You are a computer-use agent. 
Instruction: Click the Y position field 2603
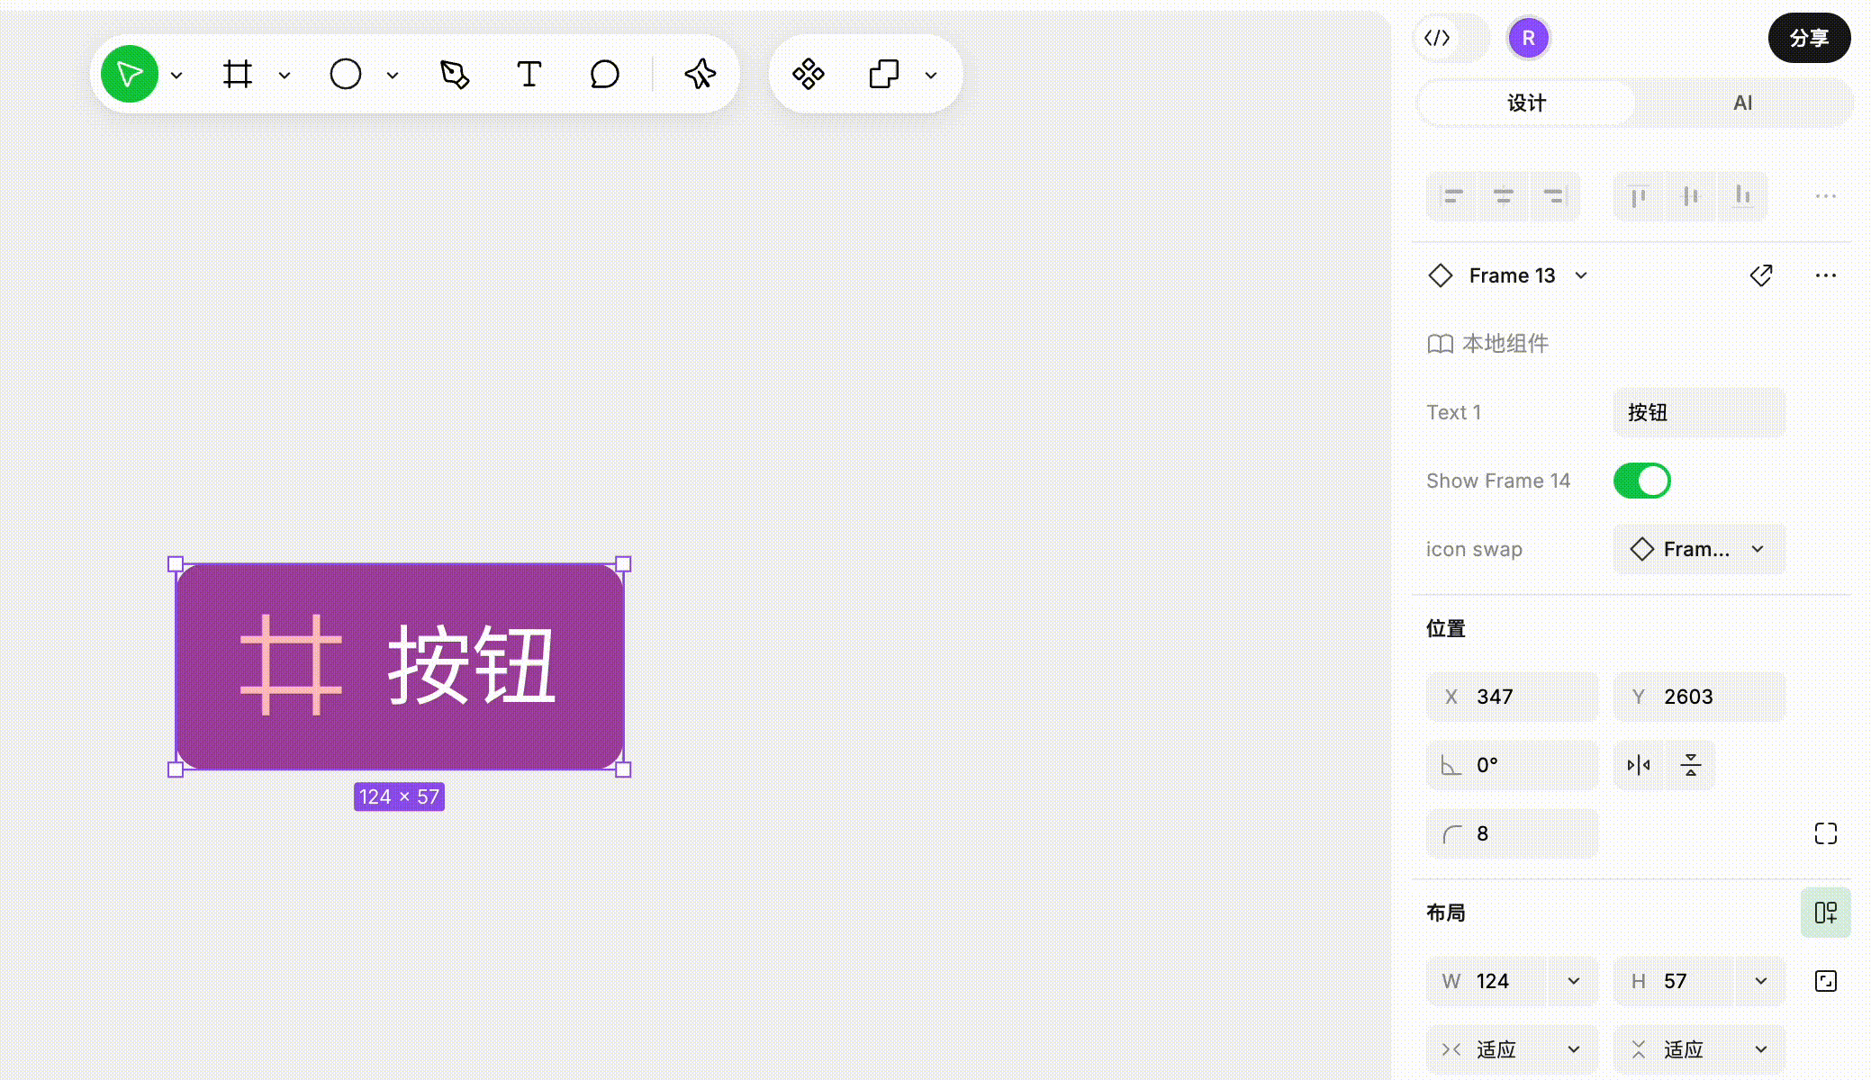(1700, 697)
